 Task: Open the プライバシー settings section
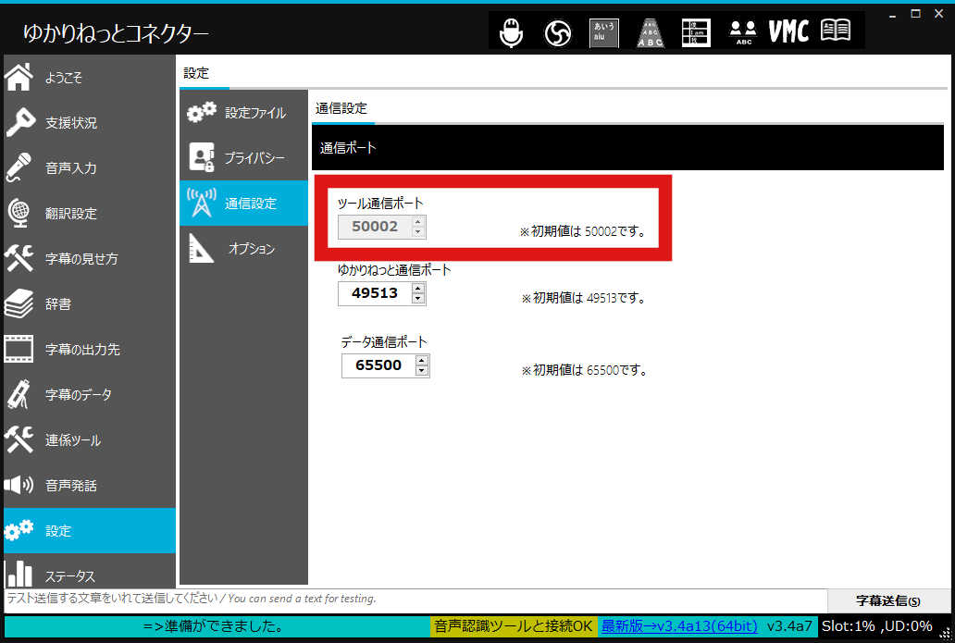(243, 157)
